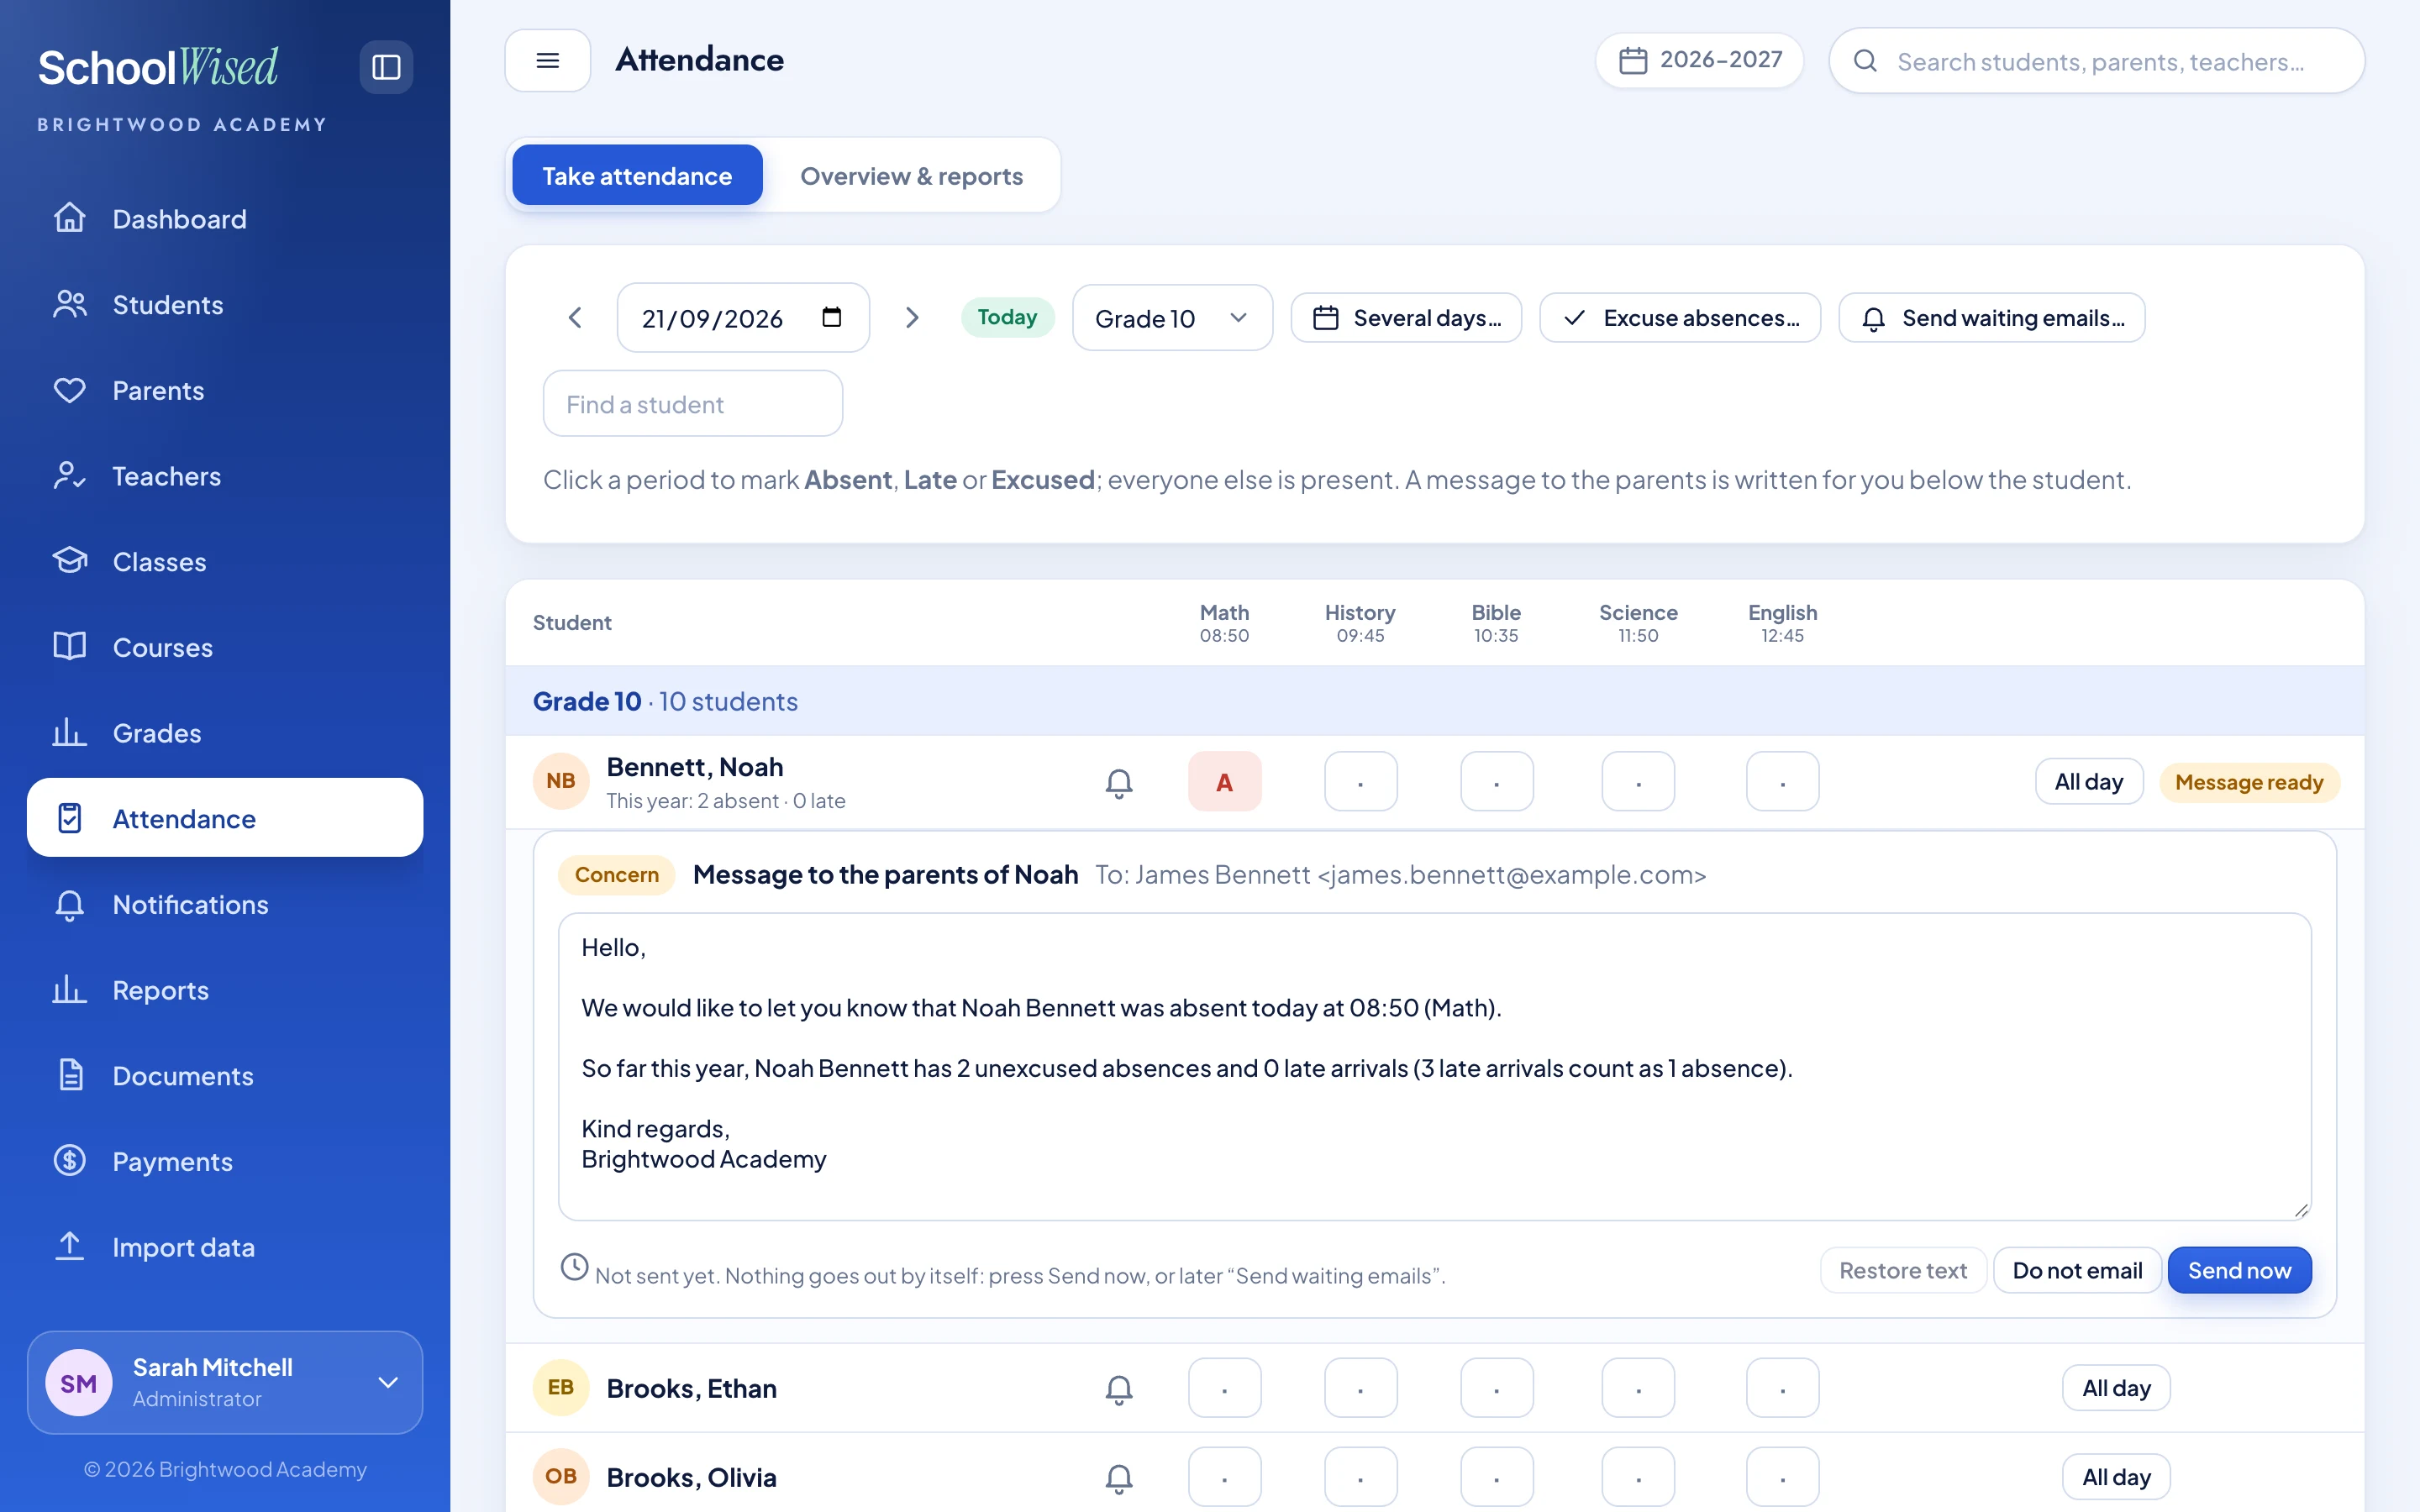Screen dimensions: 2420x1512
Task: Toggle Olivia Brooks's Bible period
Action: point(1496,1477)
